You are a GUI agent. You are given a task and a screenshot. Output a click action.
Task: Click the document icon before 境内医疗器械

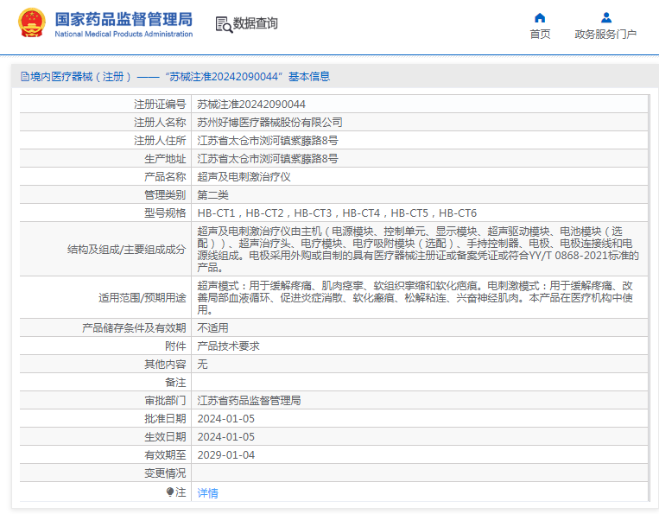[x=25, y=77]
